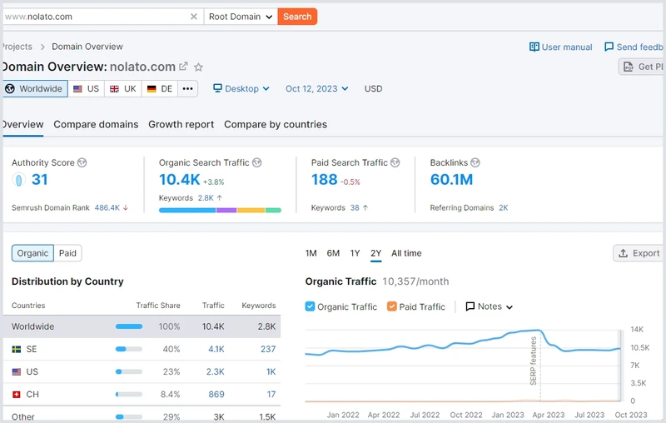Click the Switzerland flag in country list
This screenshot has height=423, width=666.
click(x=17, y=395)
